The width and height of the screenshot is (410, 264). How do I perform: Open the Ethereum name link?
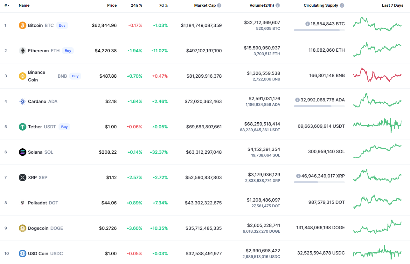coord(38,51)
